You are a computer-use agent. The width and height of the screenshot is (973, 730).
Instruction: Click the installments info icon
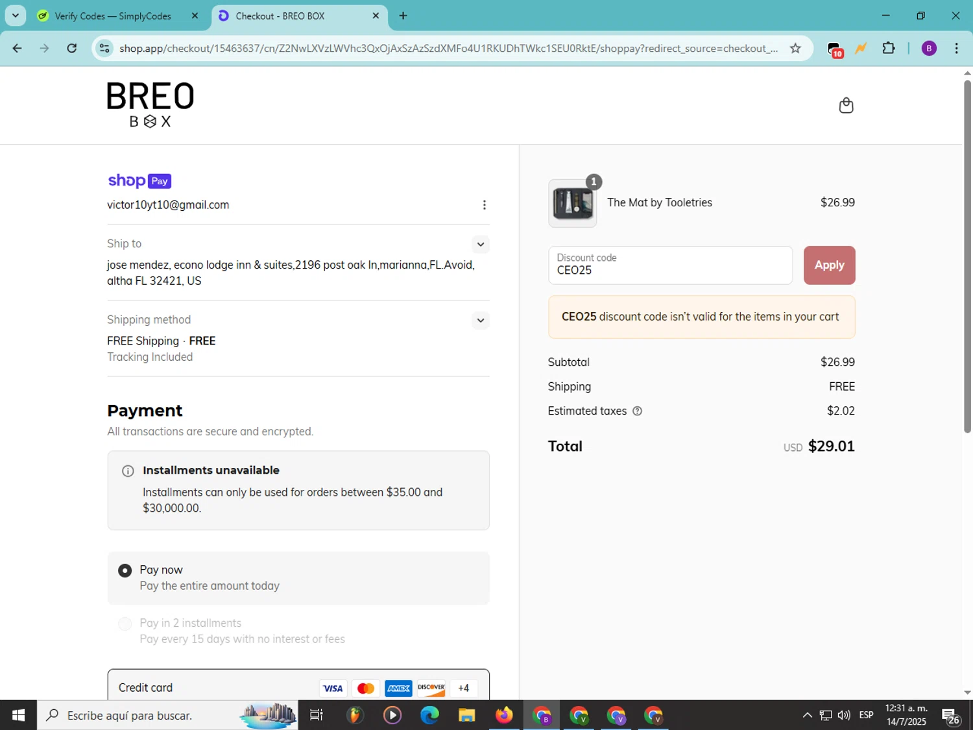click(x=128, y=471)
